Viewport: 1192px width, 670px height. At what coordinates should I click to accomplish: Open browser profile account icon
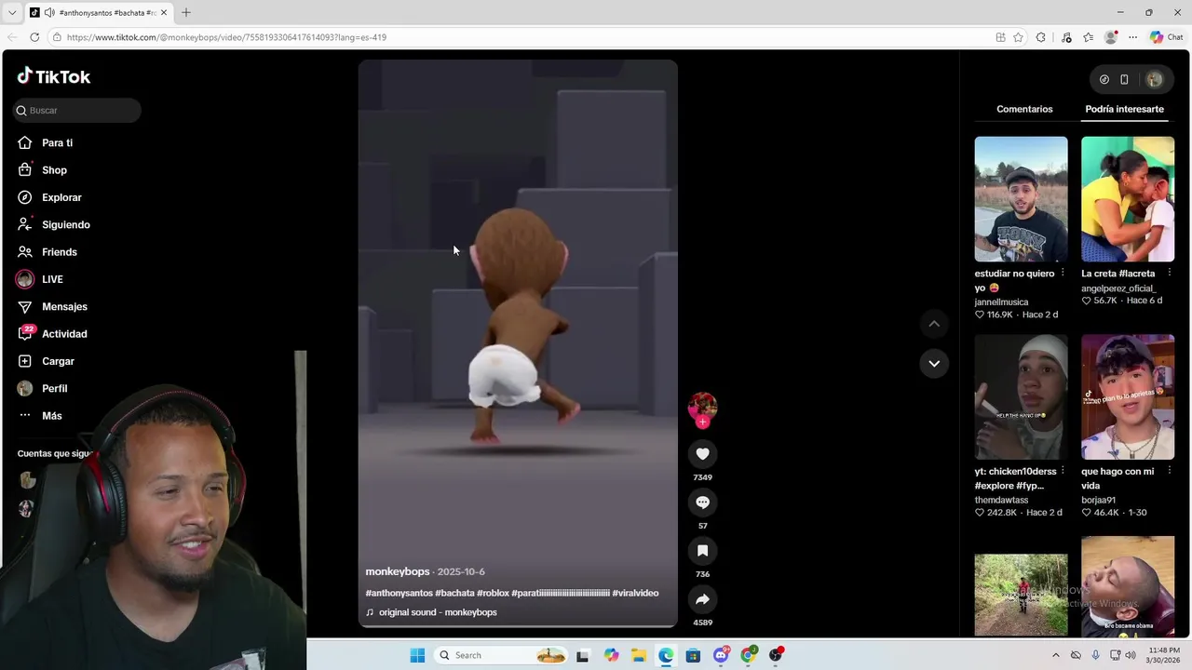tap(1110, 37)
